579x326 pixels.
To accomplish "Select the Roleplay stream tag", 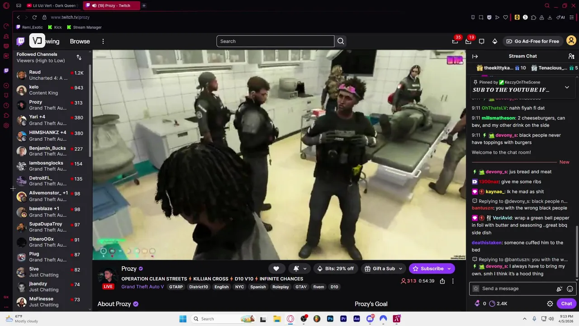I will point(280,287).
